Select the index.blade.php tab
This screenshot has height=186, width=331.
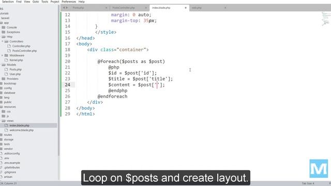[161, 8]
